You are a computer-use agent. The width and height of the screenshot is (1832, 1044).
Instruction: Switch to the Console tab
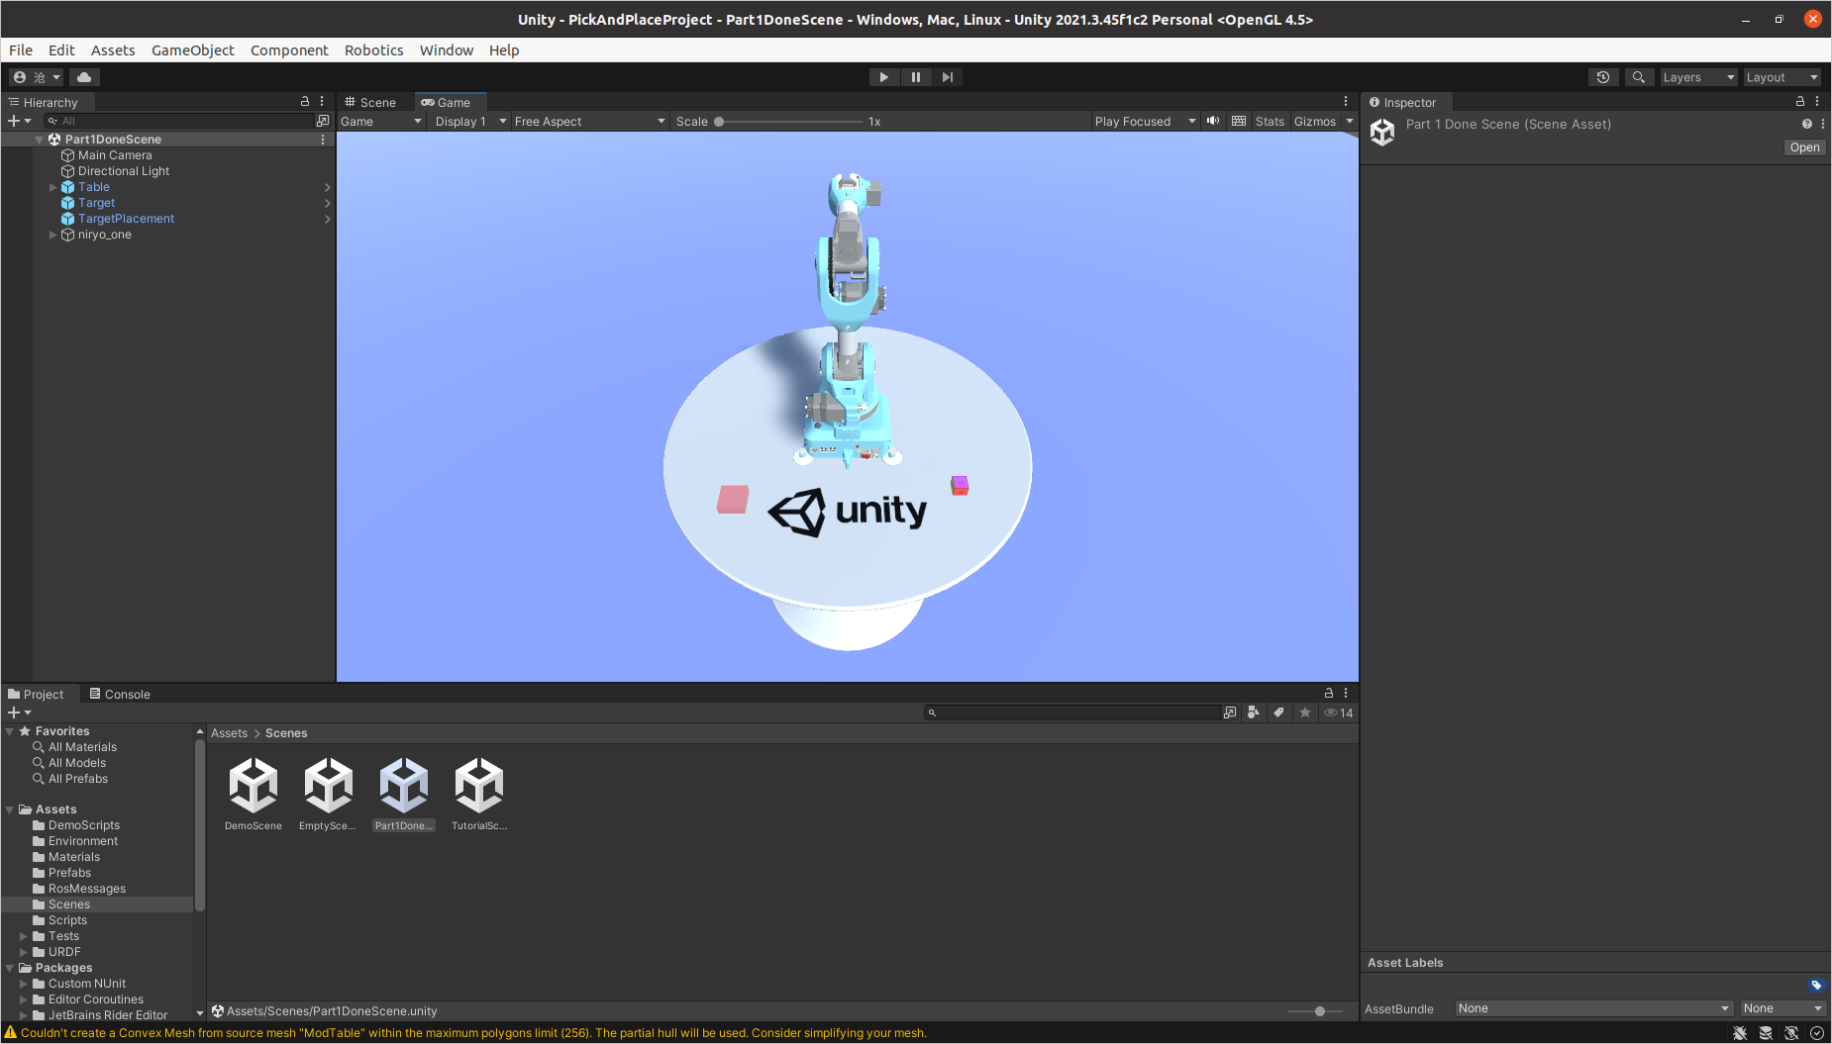coord(120,694)
